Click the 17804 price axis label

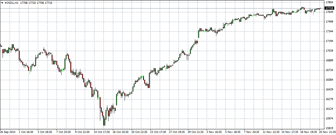click(x=330, y=2)
